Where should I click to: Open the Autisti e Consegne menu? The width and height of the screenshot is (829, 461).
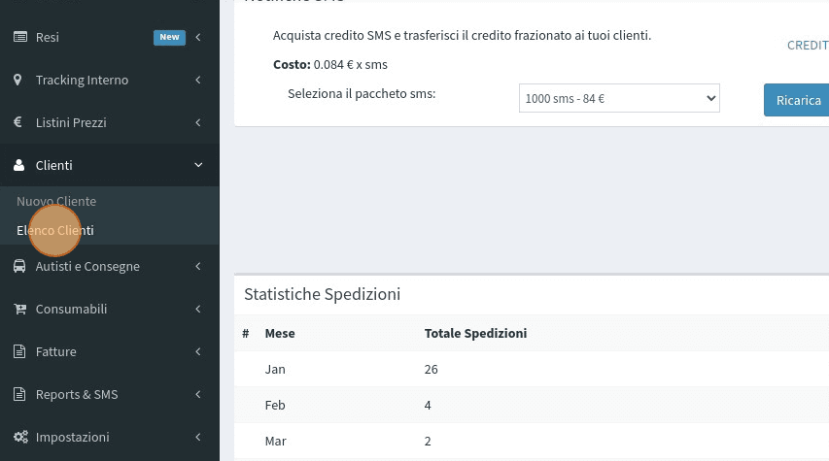coord(110,266)
